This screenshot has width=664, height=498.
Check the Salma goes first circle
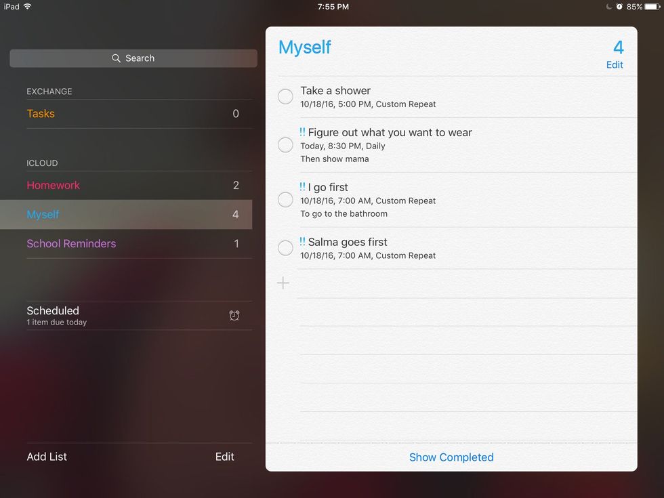pos(286,249)
